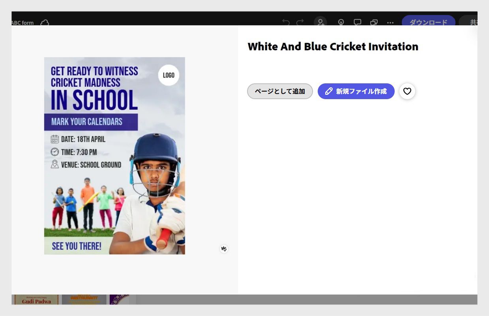The image size is (489, 316).
Task: Click the ページとして追加 button
Action: 280,91
